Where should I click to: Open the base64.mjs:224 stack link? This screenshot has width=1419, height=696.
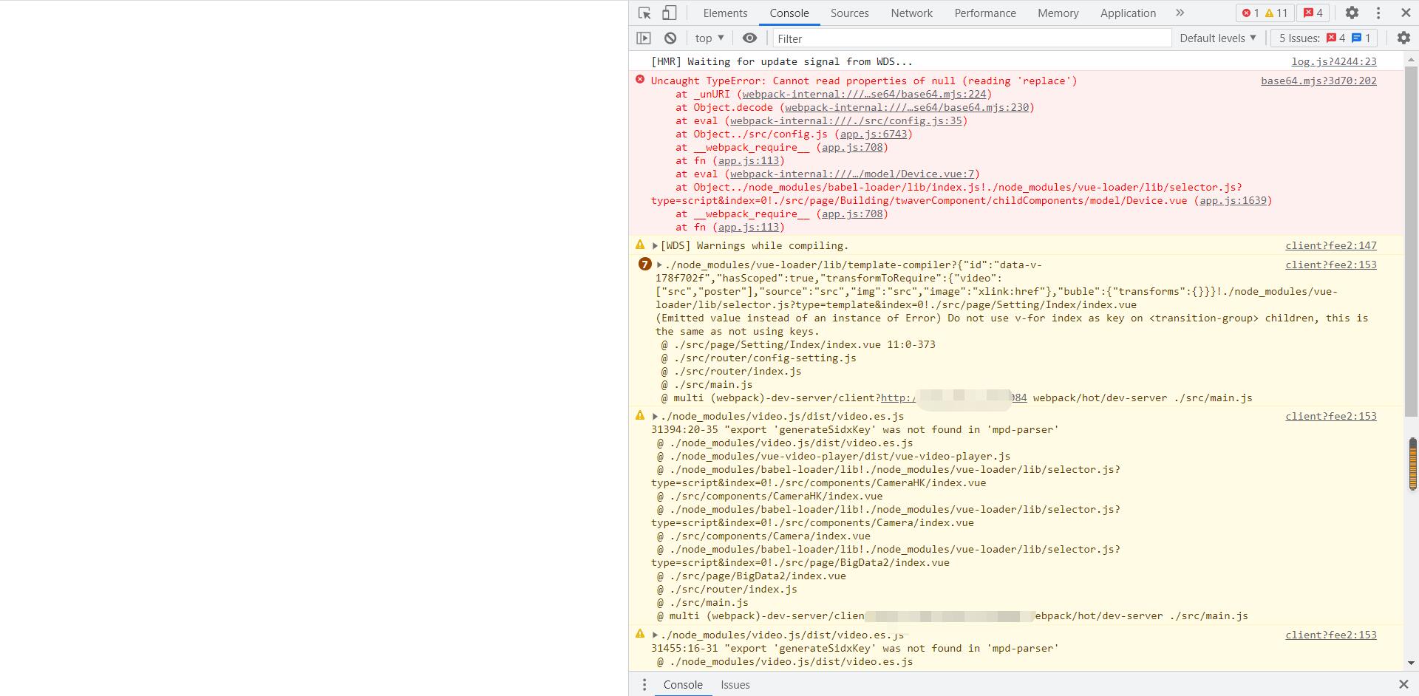[x=864, y=95]
